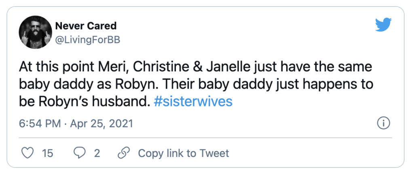Open the #sisterwives hashtag
Image resolution: width=414 pixels, height=174 pixels.
coord(193,101)
